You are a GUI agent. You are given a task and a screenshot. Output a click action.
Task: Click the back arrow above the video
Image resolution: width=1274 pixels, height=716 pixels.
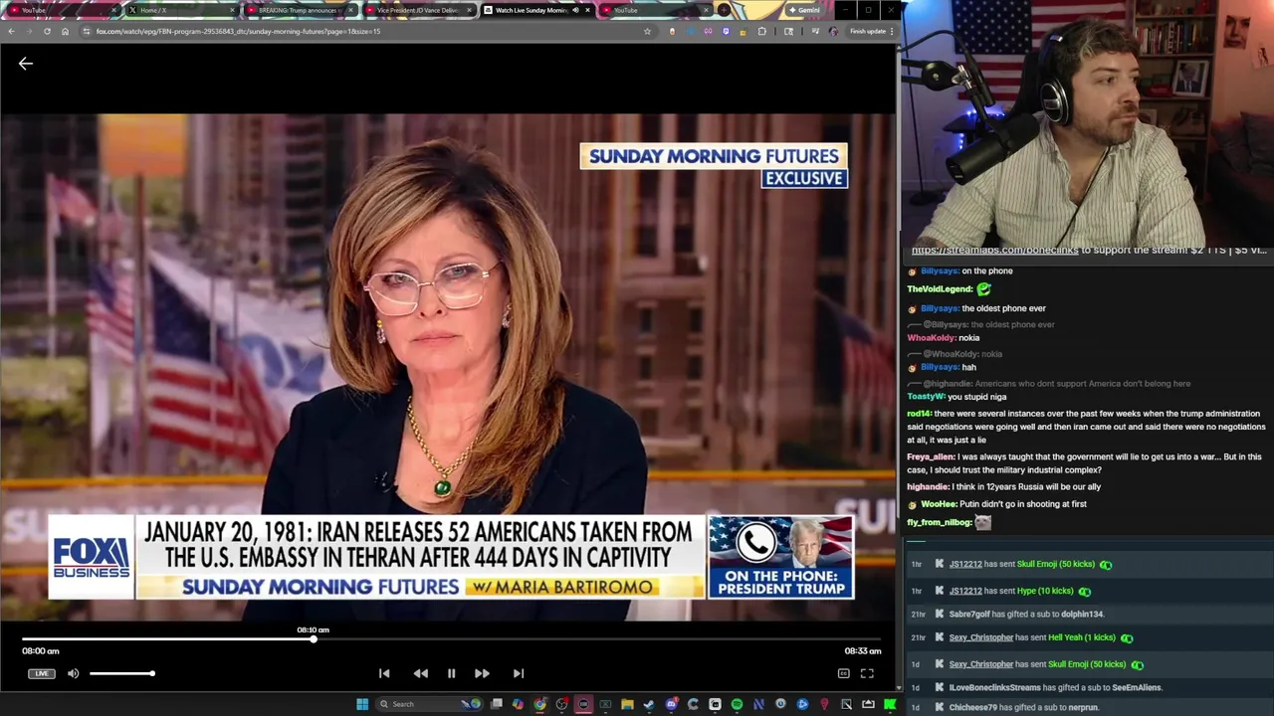click(26, 64)
